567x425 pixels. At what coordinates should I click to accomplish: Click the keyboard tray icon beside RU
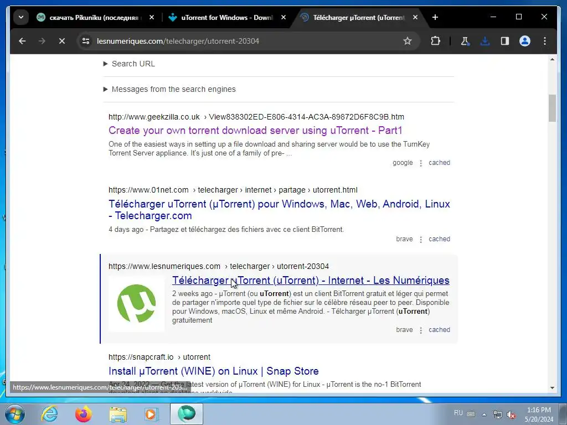click(x=471, y=414)
